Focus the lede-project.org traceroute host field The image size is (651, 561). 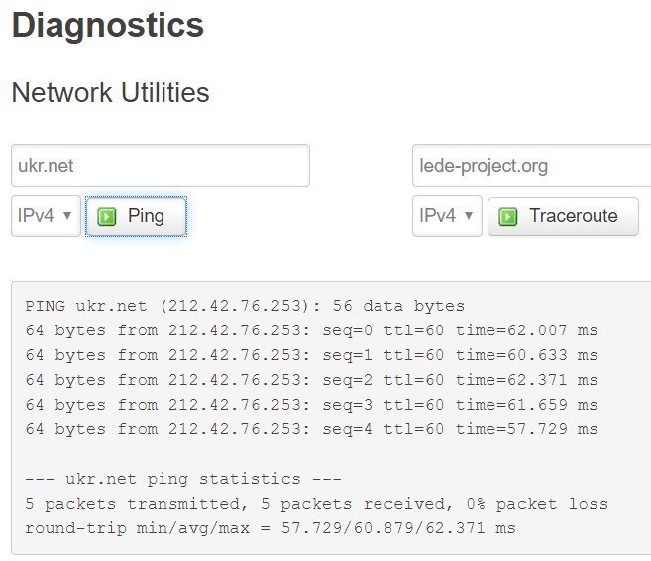[531, 166]
